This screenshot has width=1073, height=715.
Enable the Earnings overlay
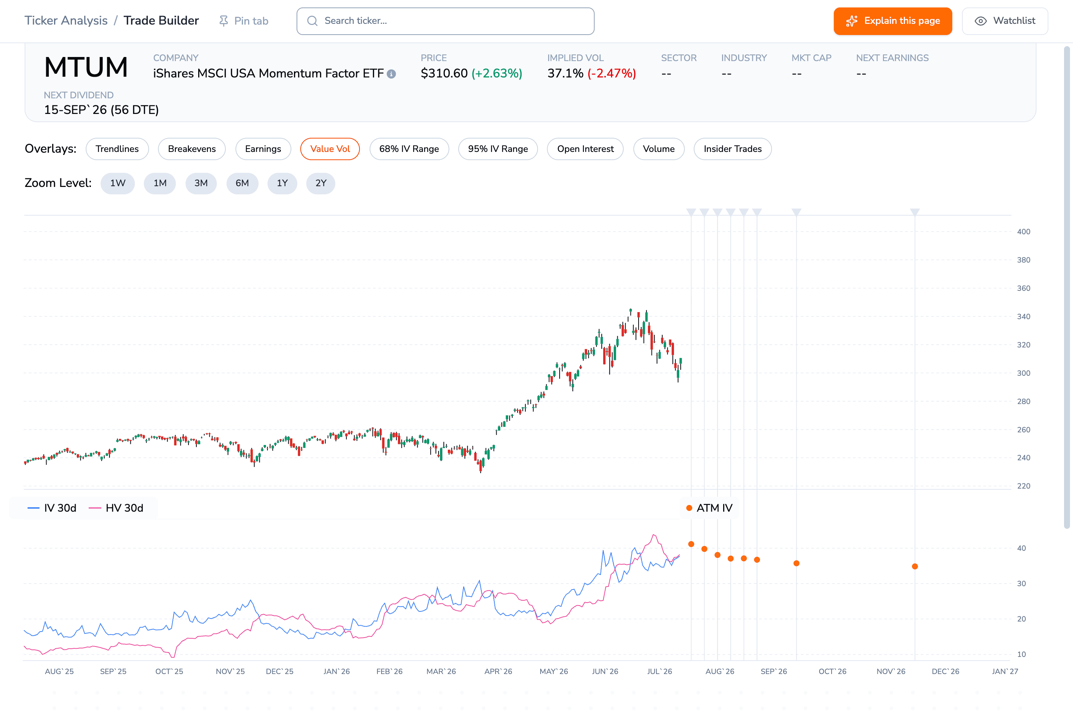click(x=263, y=149)
